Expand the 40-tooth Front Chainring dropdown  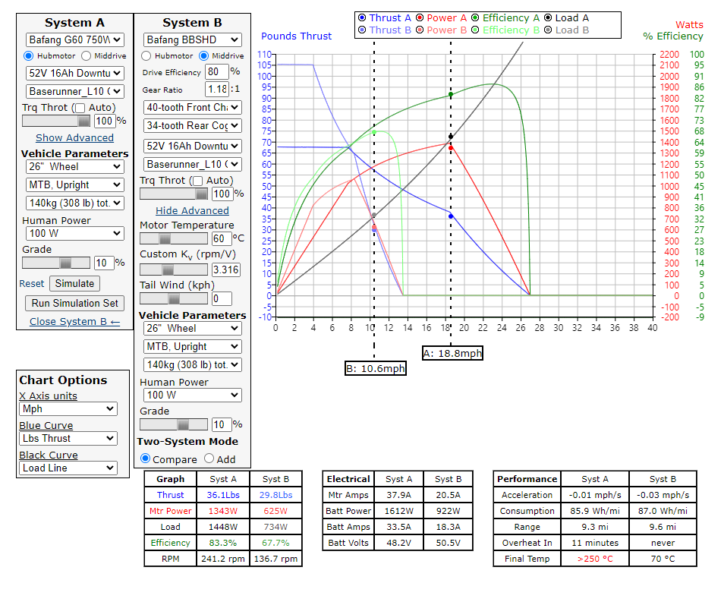coord(192,107)
